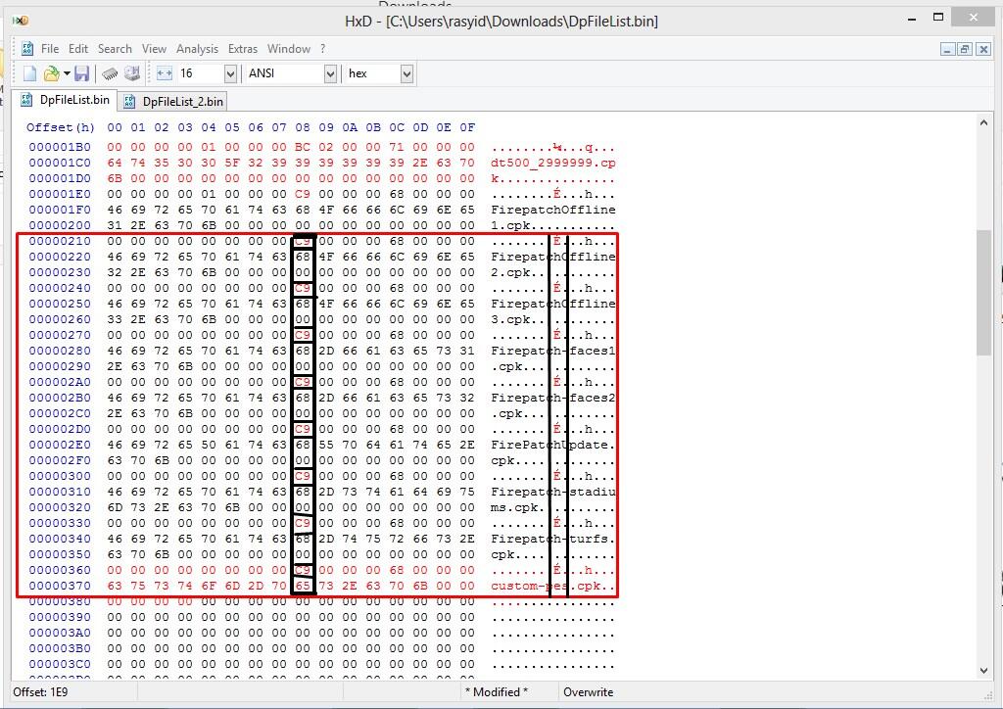
Task: Click the Overwrite mode status bar indicator
Action: pos(588,692)
